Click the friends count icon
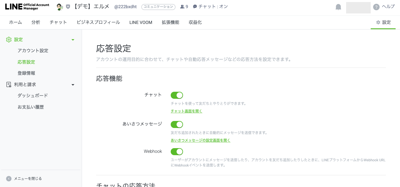This screenshot has width=400, height=187. click(182, 7)
